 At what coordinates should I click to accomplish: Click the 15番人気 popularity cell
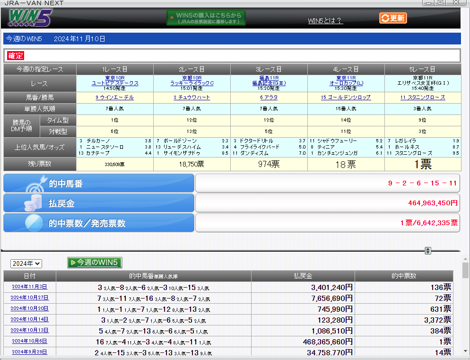tap(346, 109)
